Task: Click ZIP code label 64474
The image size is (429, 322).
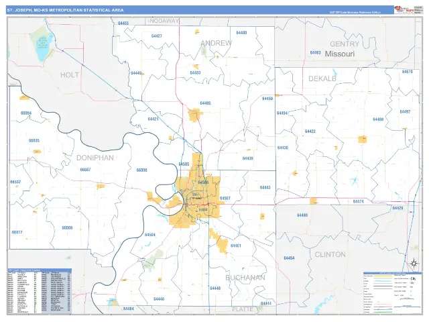Action: (359, 201)
